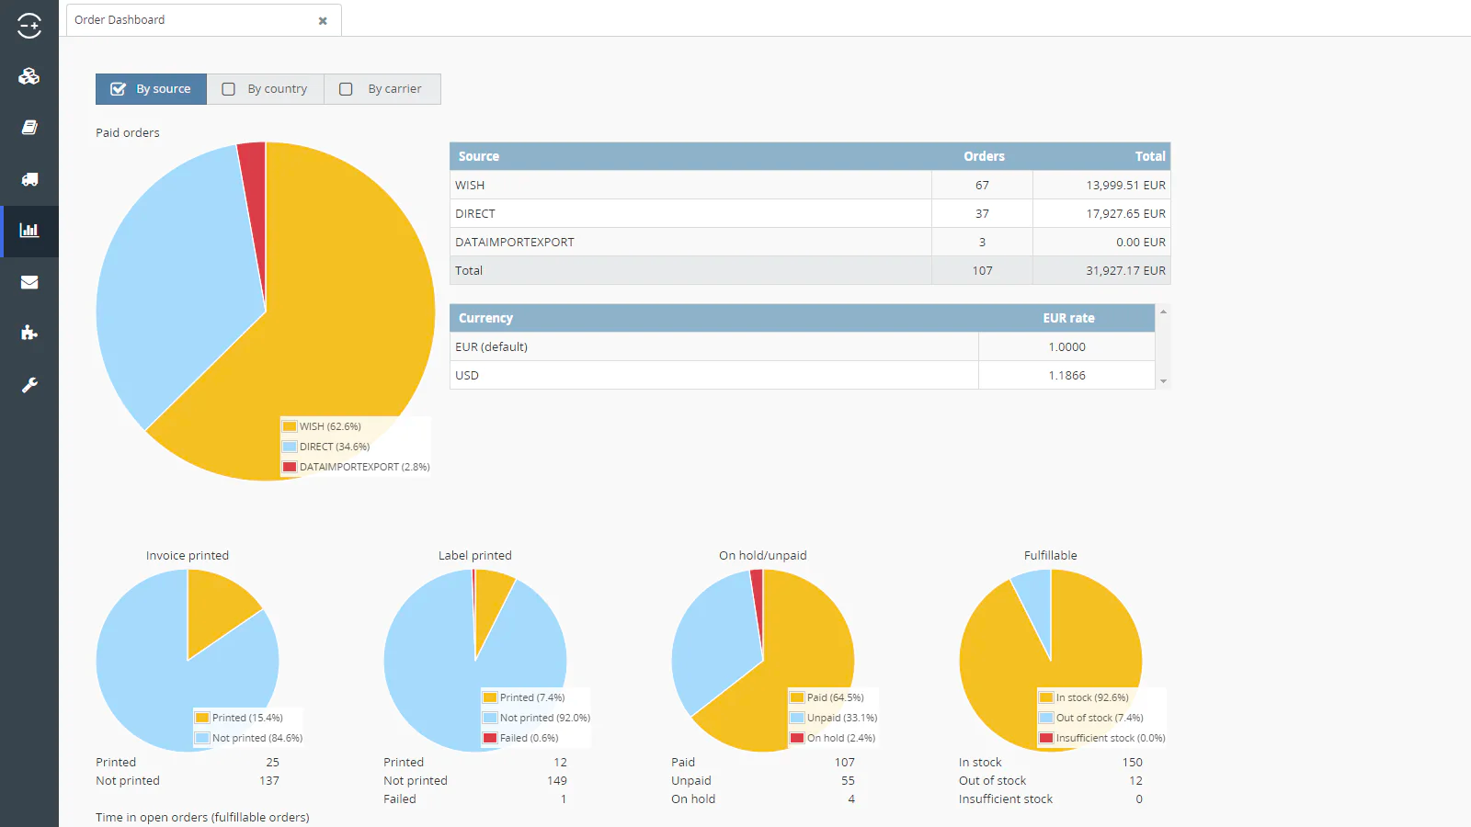
Task: Click the Invoice printed chart title
Action: tap(188, 556)
